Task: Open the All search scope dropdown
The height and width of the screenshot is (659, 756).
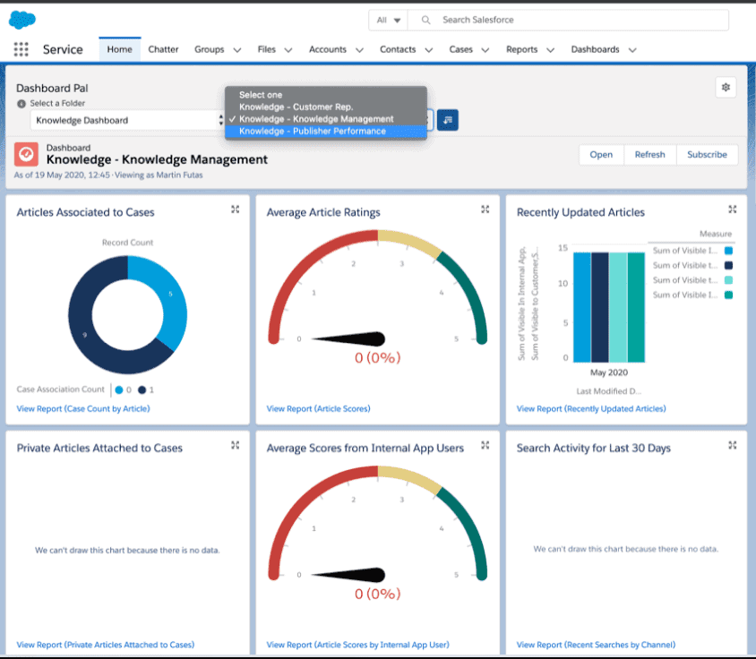Action: click(x=388, y=21)
